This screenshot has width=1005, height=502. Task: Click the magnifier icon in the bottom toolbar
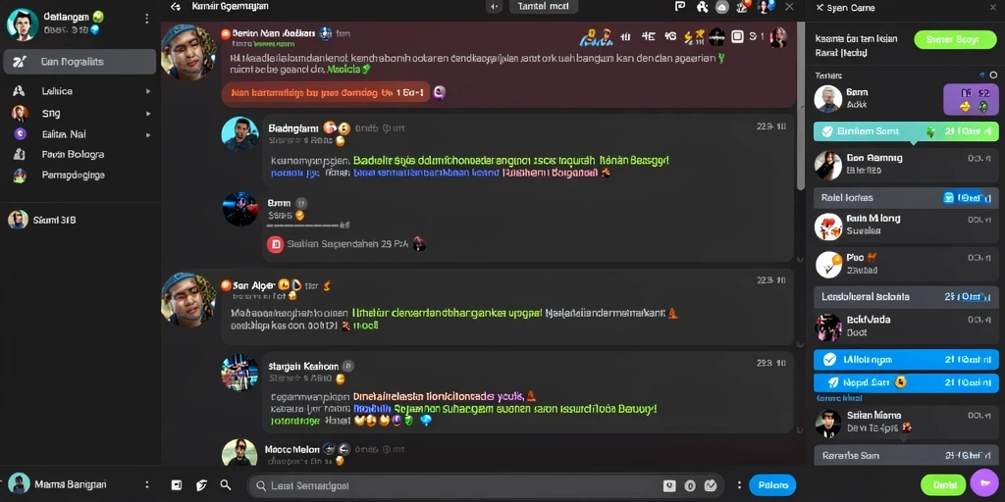click(x=226, y=484)
